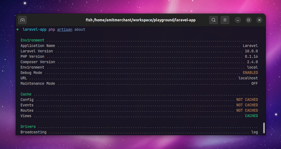Click the '10.0.0' version value
The width and height of the screenshot is (281, 149).
click(x=251, y=51)
